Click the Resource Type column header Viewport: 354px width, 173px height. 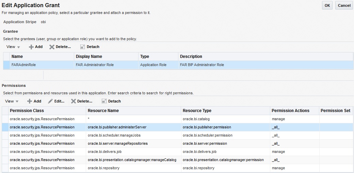[x=197, y=111]
